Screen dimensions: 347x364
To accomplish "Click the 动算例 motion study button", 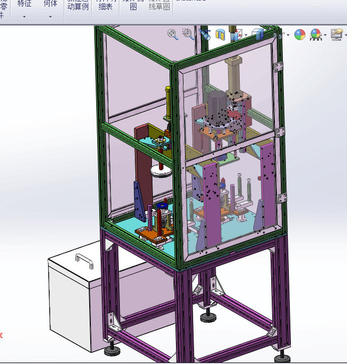I will [78, 6].
